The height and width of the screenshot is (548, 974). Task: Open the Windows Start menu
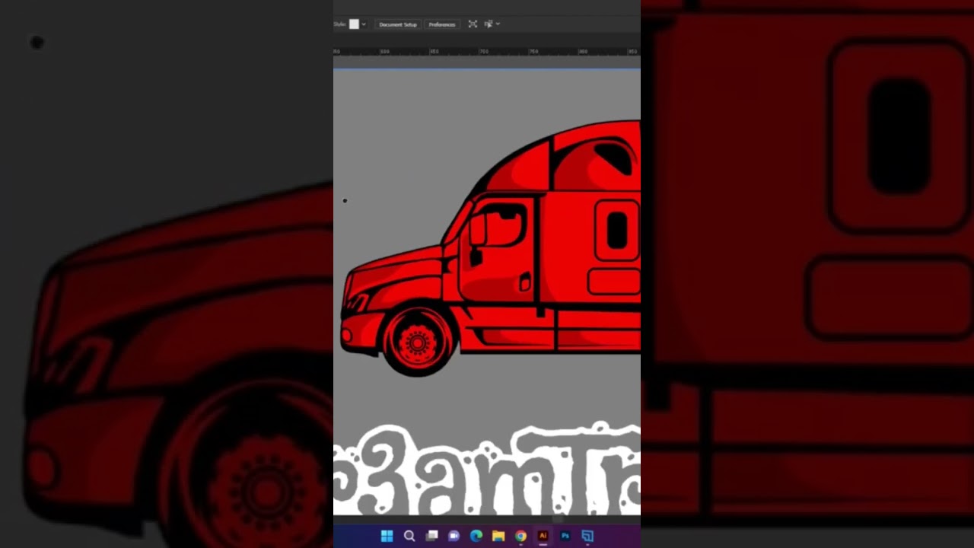[x=387, y=536]
